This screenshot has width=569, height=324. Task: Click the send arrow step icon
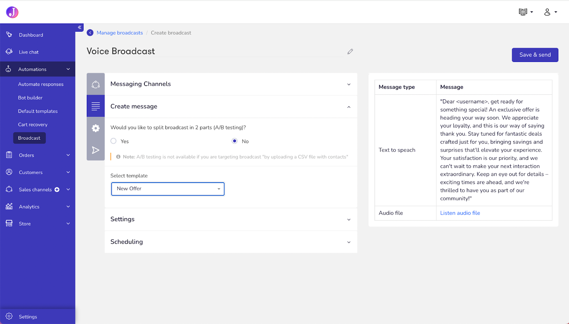click(95, 150)
